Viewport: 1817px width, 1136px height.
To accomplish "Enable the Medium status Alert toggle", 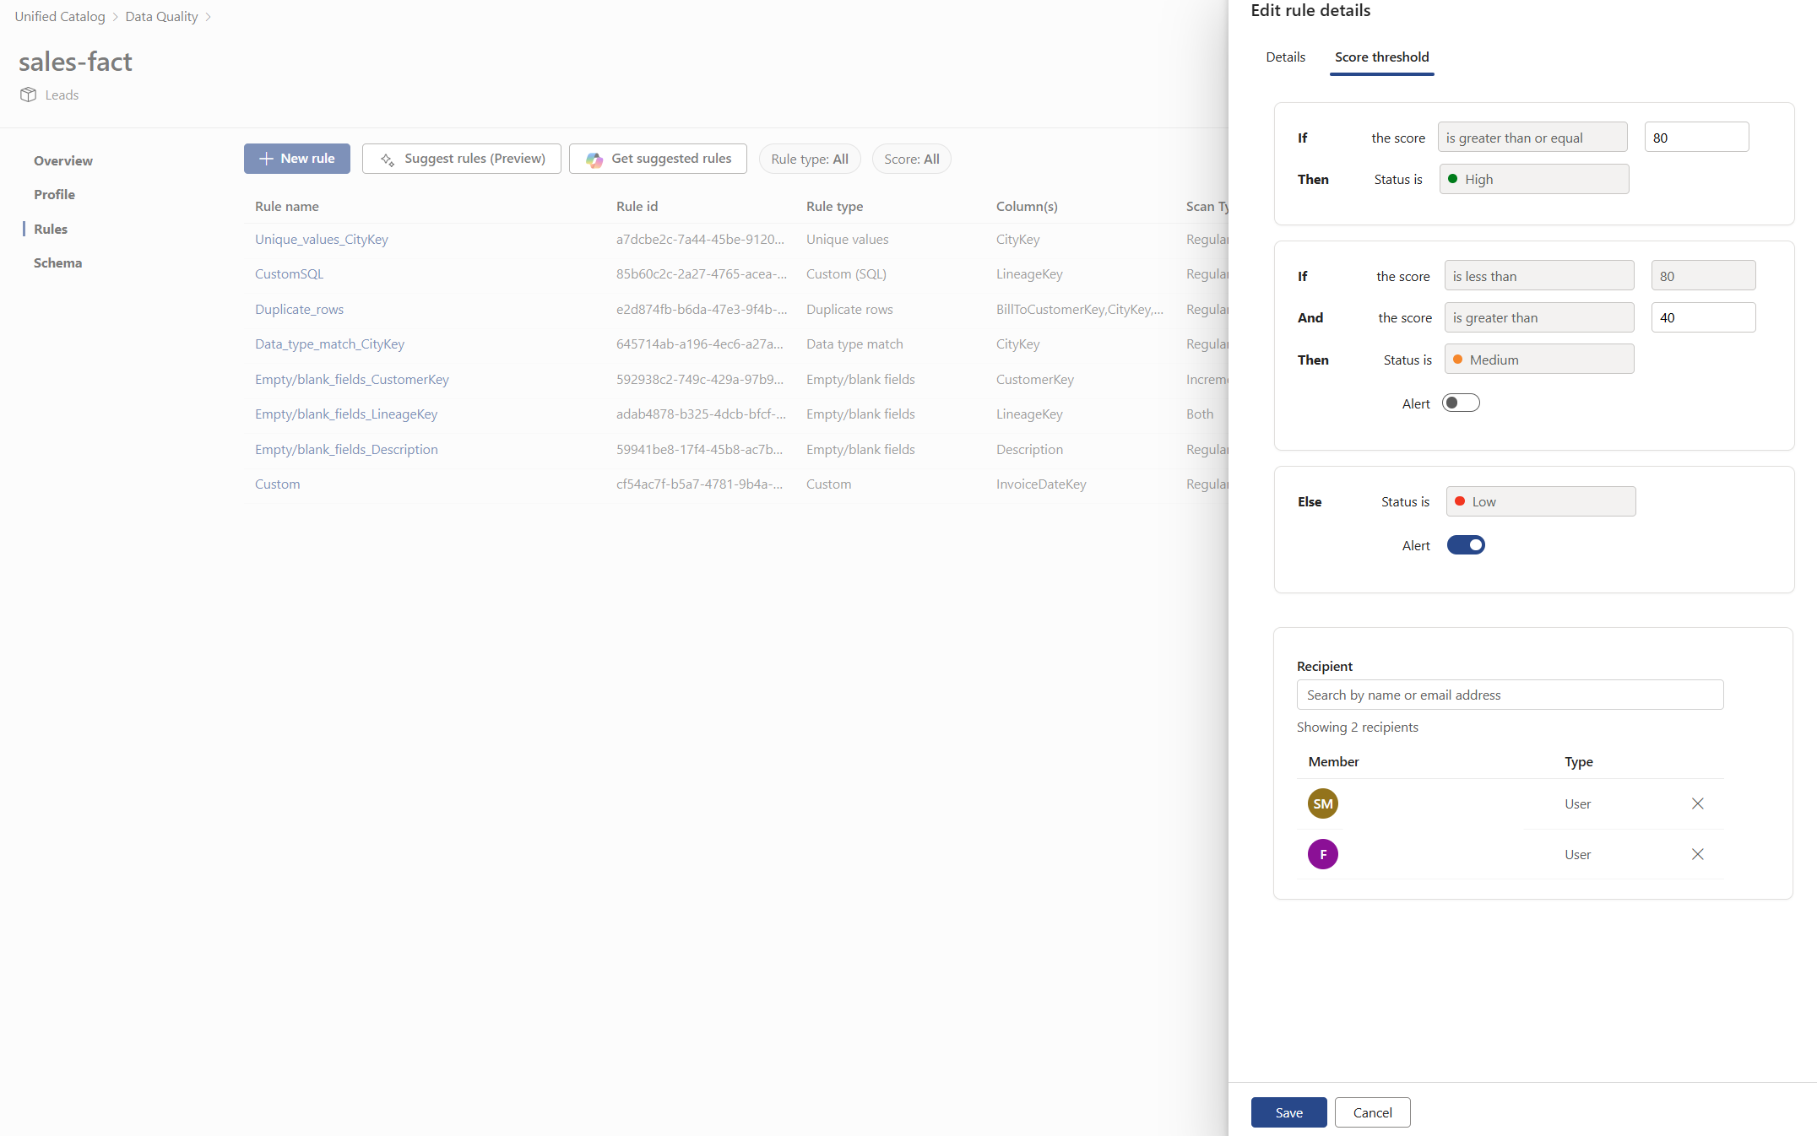I will 1461,403.
